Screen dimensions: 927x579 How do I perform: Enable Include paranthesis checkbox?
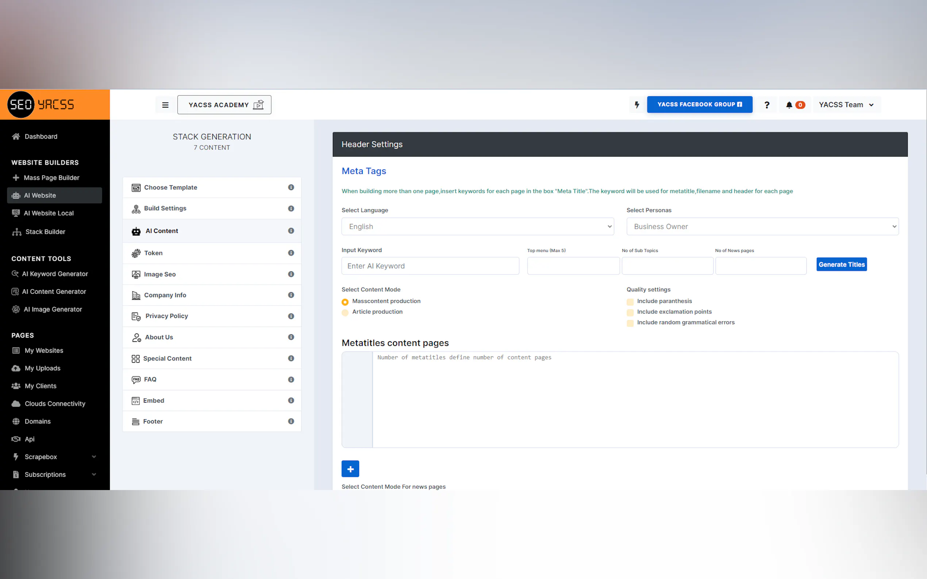[x=630, y=302]
